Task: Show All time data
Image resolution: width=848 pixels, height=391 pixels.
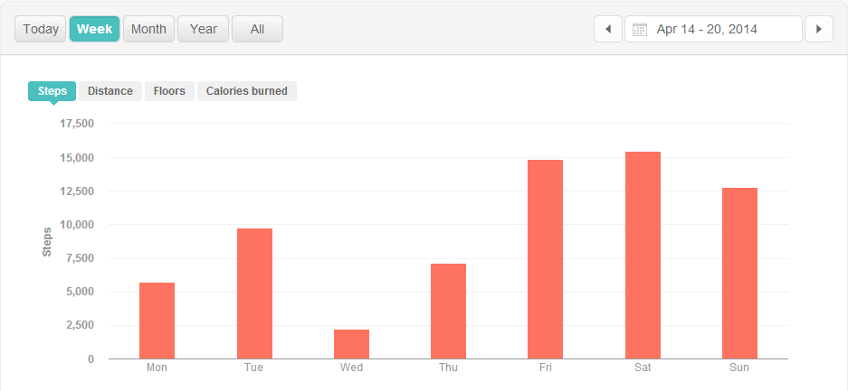Action: click(257, 29)
